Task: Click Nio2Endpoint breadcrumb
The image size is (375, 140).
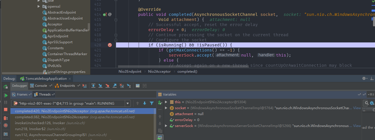Action: [130, 72]
